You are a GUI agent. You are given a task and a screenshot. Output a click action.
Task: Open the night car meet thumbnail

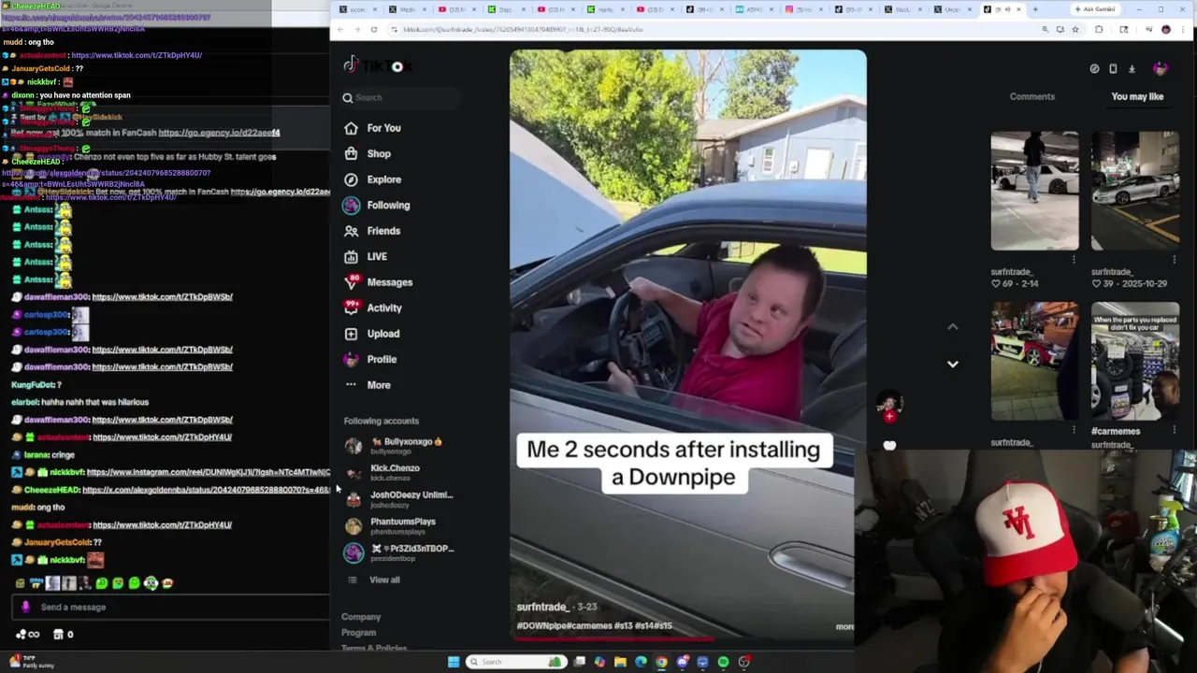pyautogui.click(x=1034, y=361)
